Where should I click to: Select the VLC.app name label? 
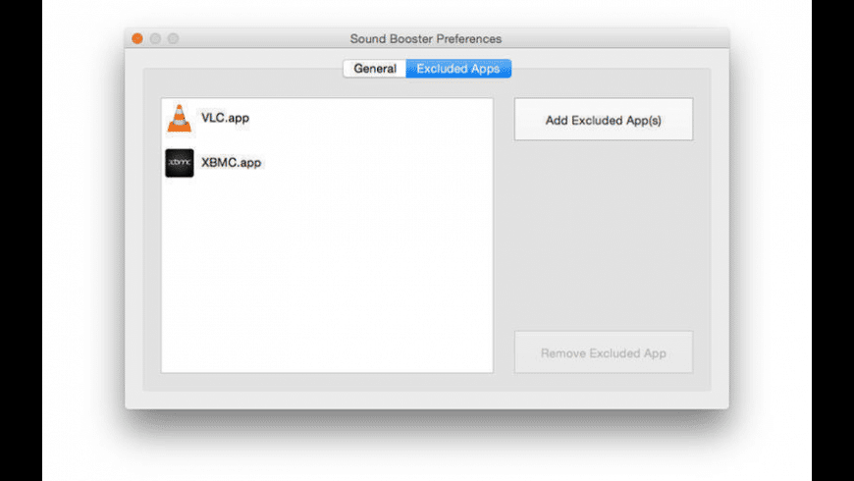[225, 118]
